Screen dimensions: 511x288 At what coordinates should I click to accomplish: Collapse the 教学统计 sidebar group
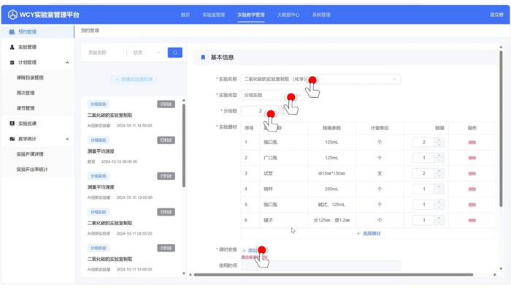tap(67, 139)
